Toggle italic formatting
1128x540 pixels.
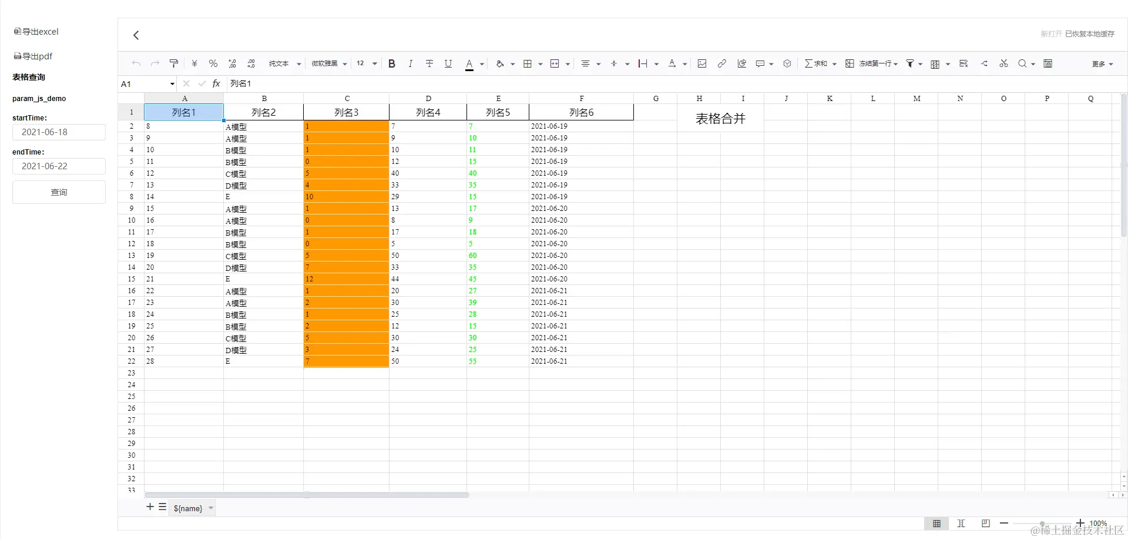tap(411, 63)
